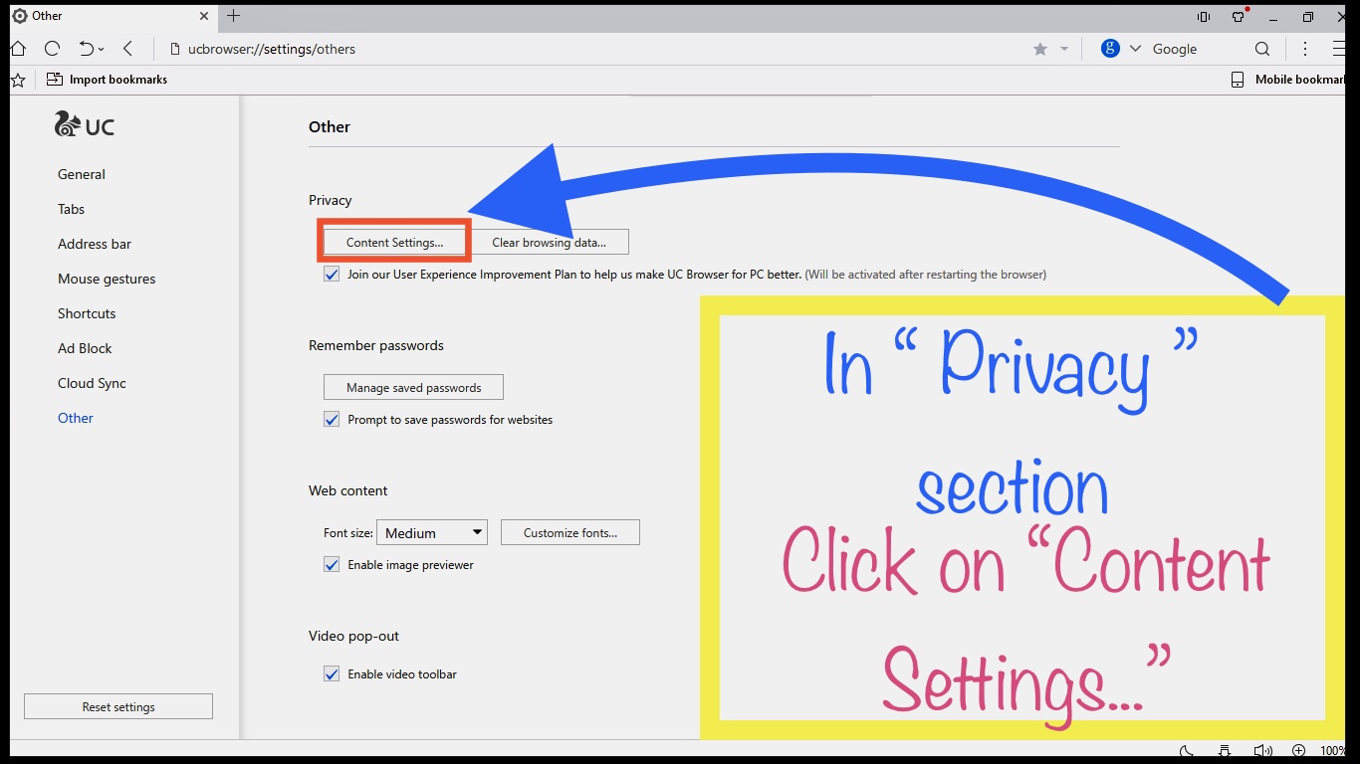This screenshot has width=1360, height=764.
Task: Click Manage saved passwords button
Action: pos(413,387)
